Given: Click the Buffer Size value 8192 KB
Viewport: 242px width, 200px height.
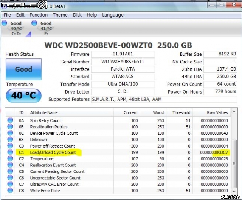Looking at the screenshot, I should click(220, 54).
